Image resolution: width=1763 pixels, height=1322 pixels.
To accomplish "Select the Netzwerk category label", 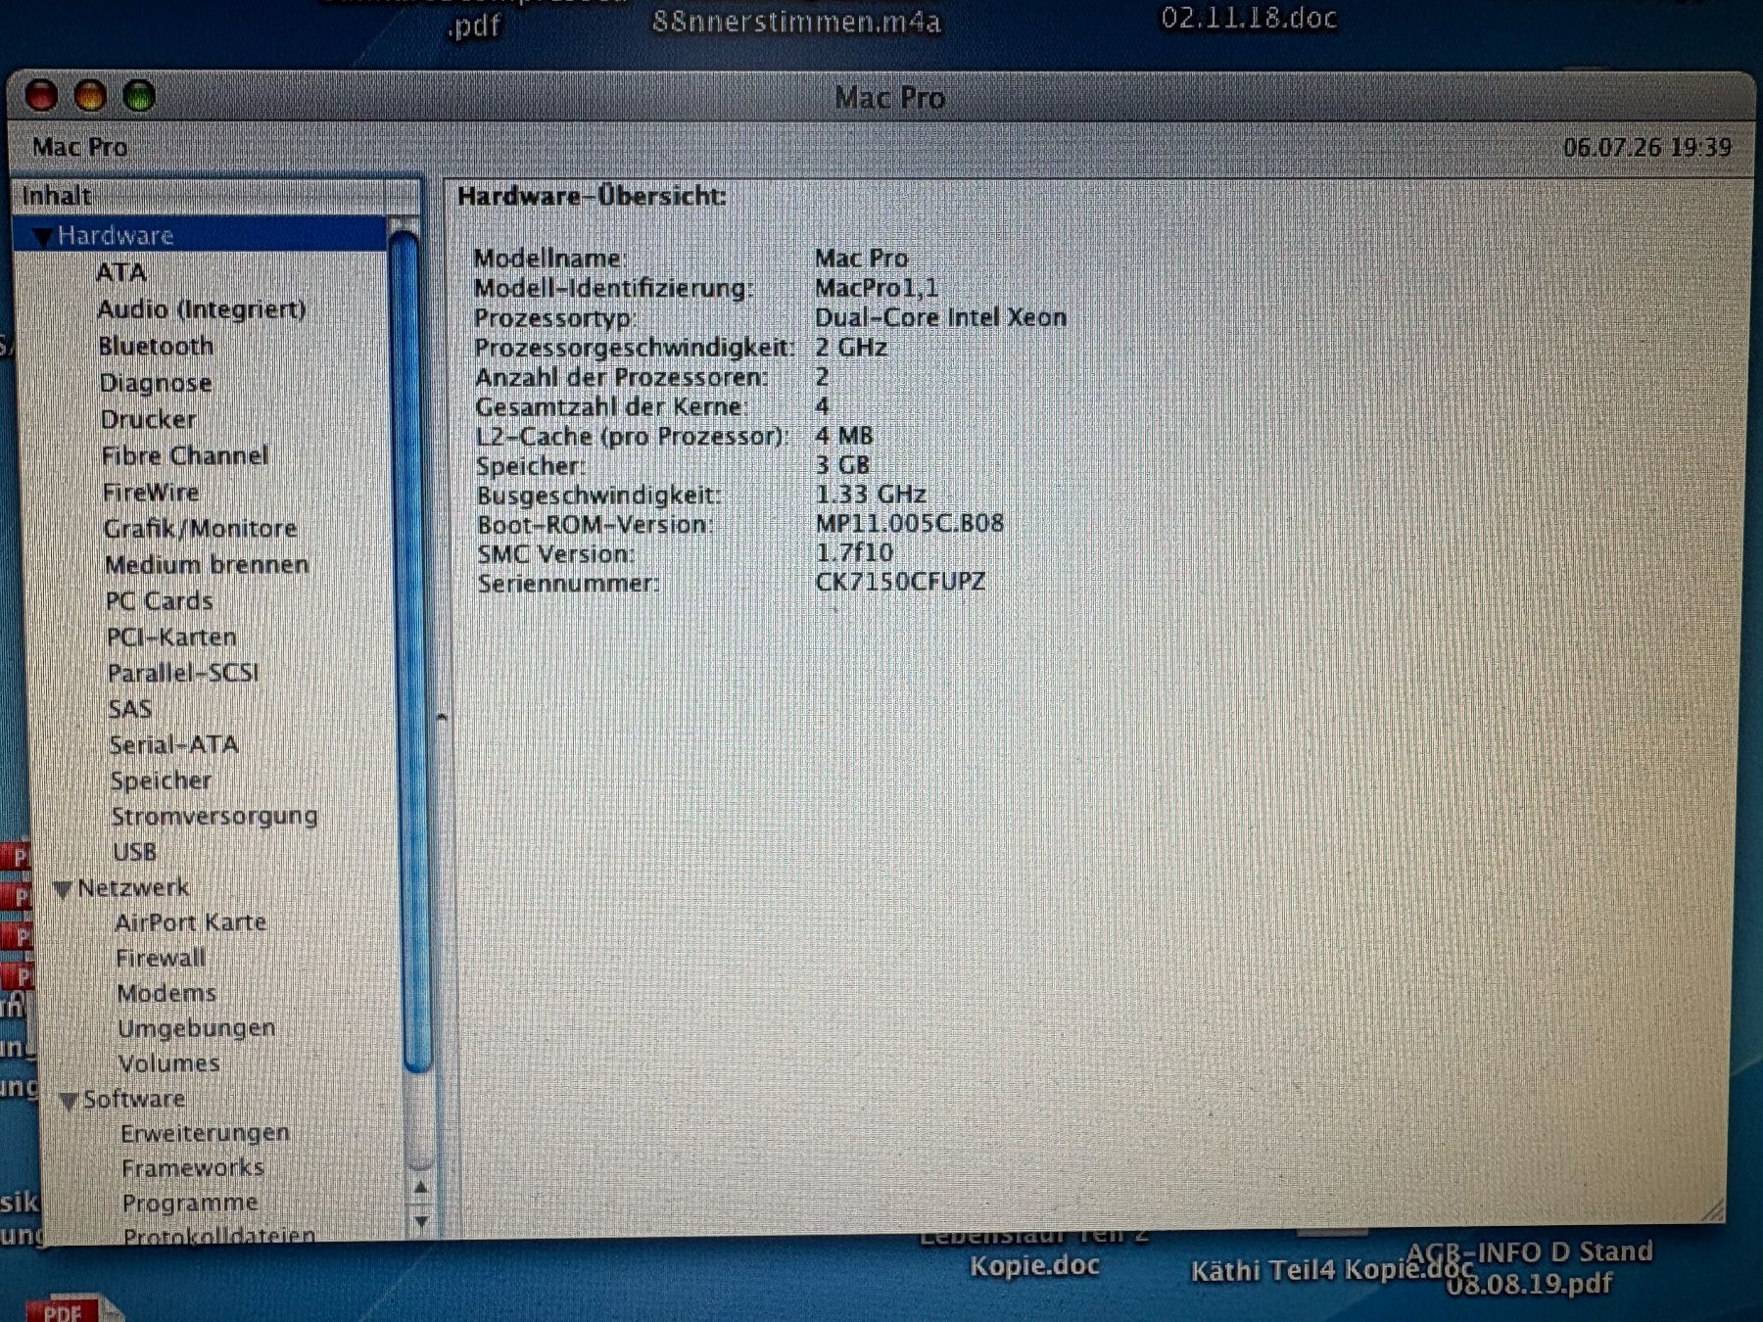I will 133,887.
